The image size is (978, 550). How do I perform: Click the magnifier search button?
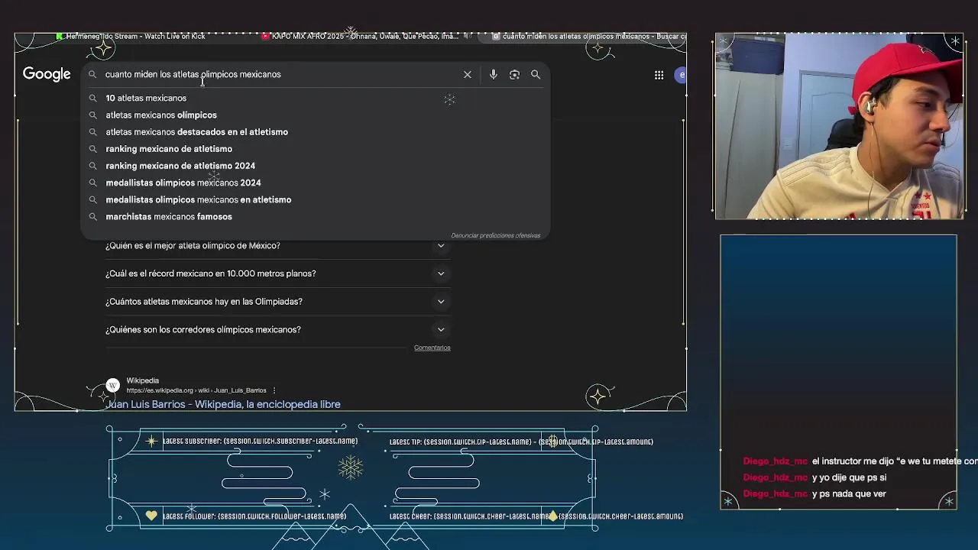[536, 74]
